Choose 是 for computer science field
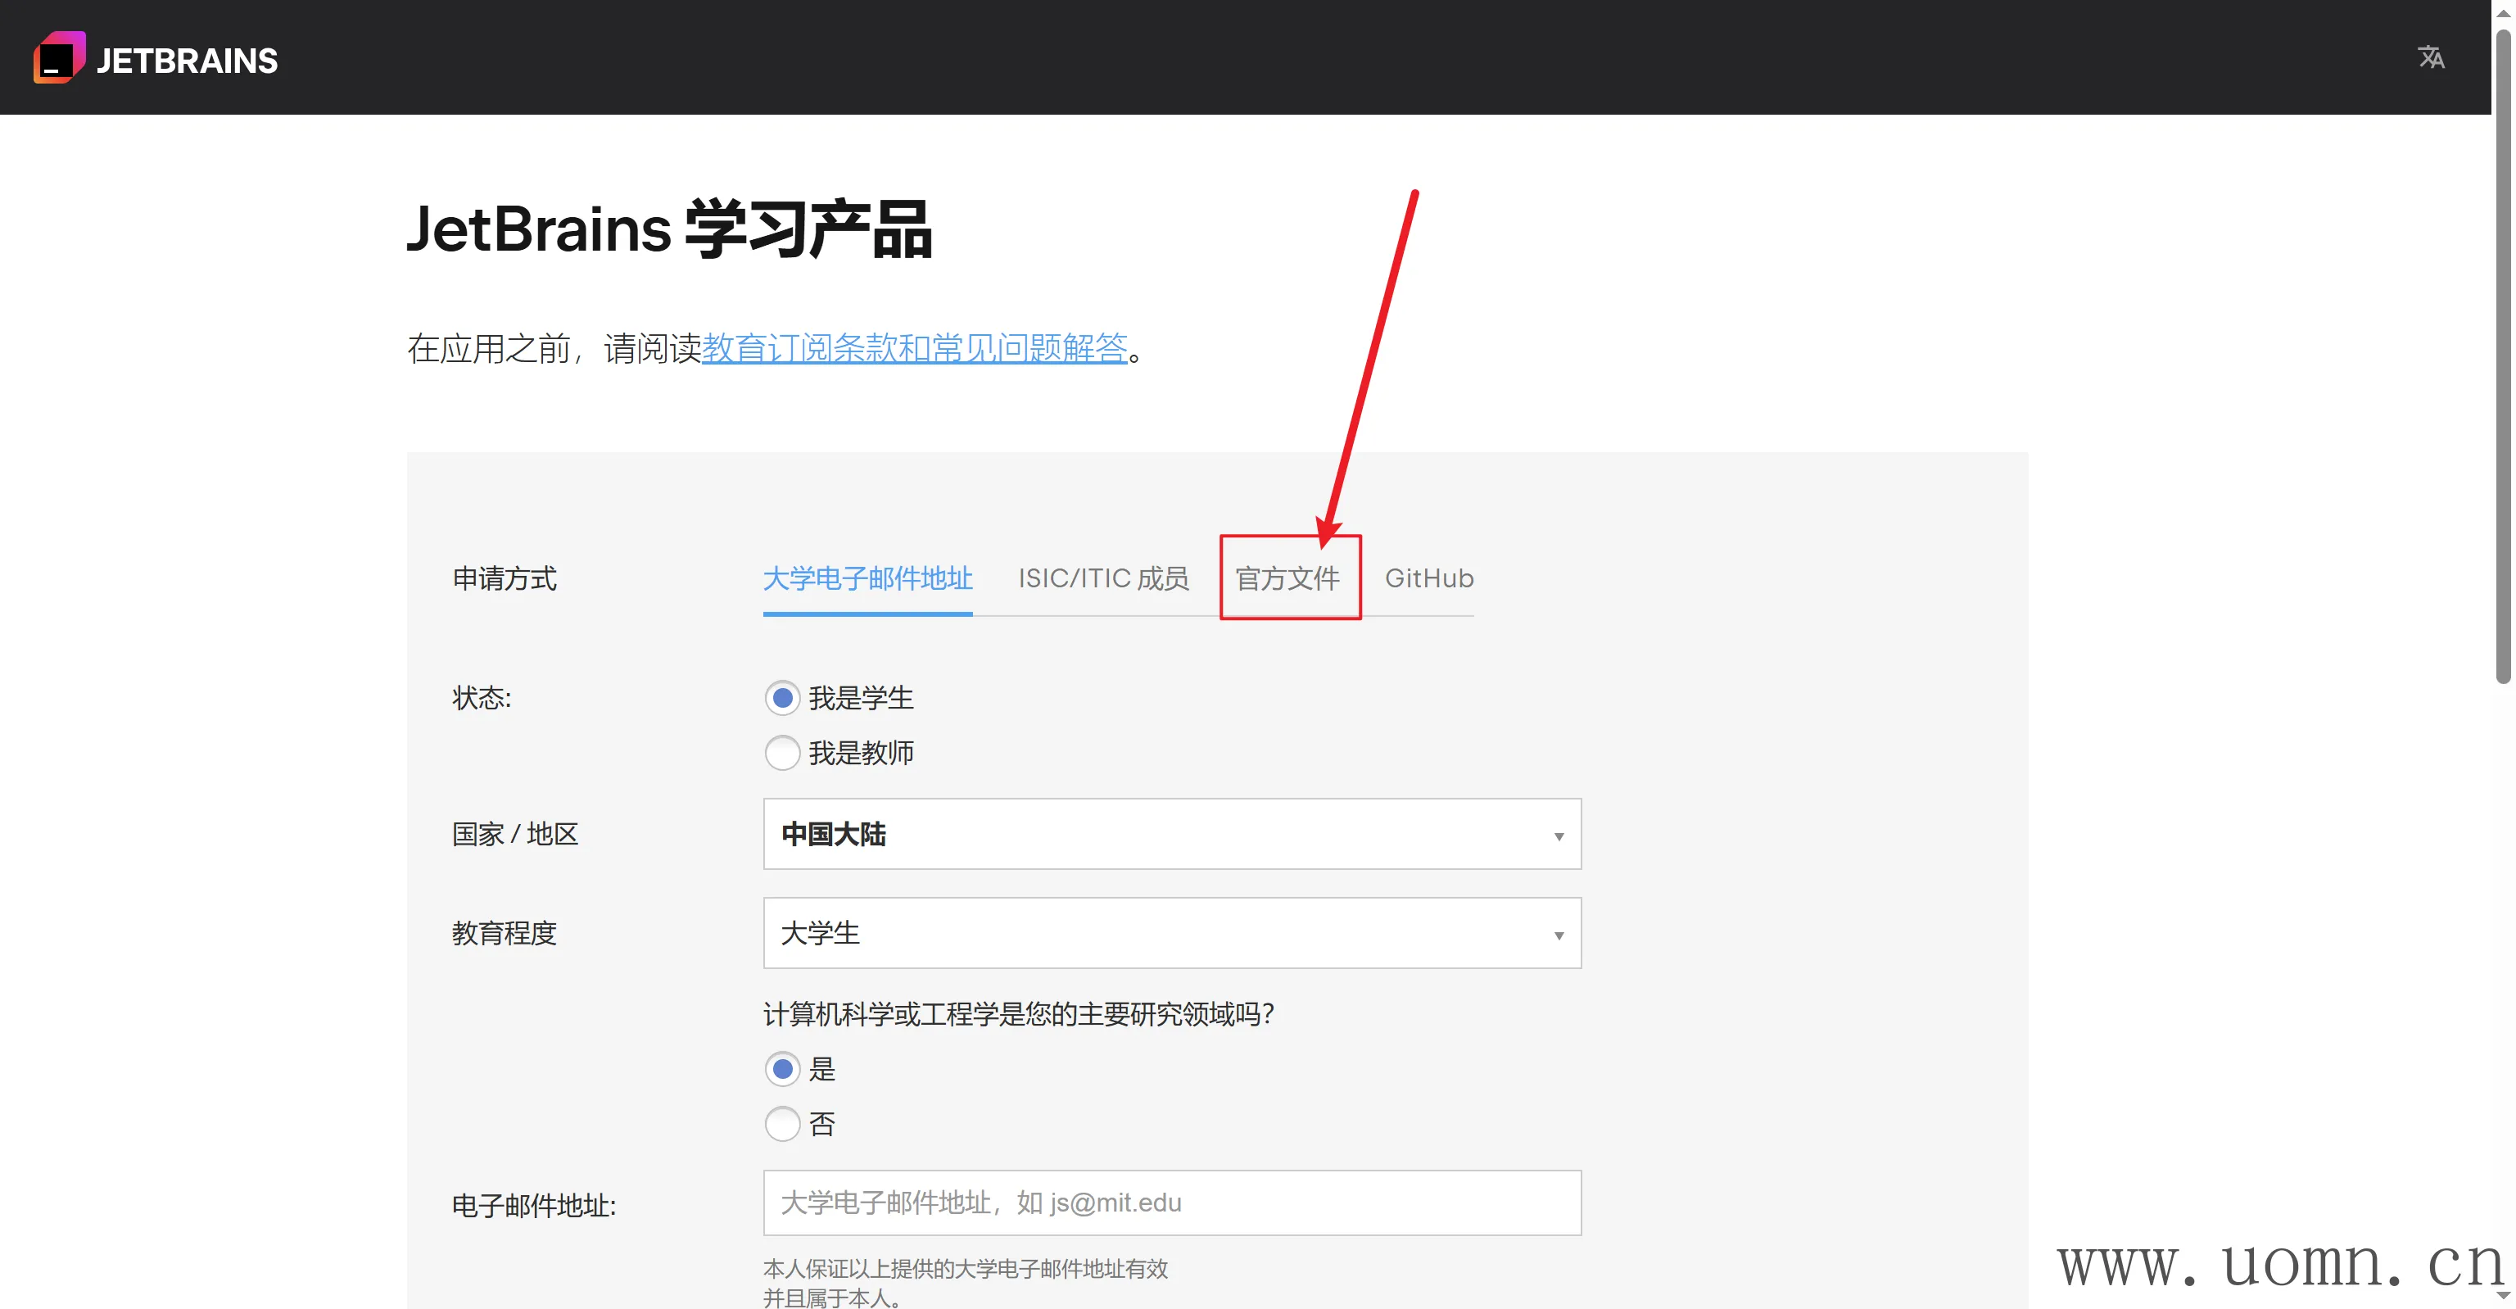This screenshot has height=1309, width=2516. [782, 1069]
